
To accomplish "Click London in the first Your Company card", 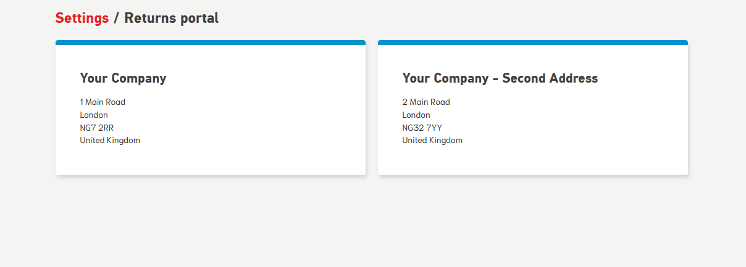I will pyautogui.click(x=94, y=115).
